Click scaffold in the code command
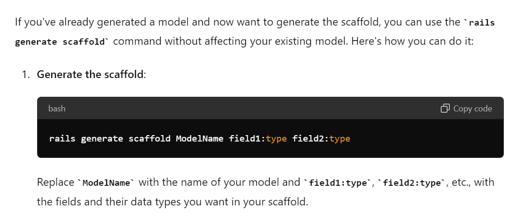524x220 pixels. 149,138
